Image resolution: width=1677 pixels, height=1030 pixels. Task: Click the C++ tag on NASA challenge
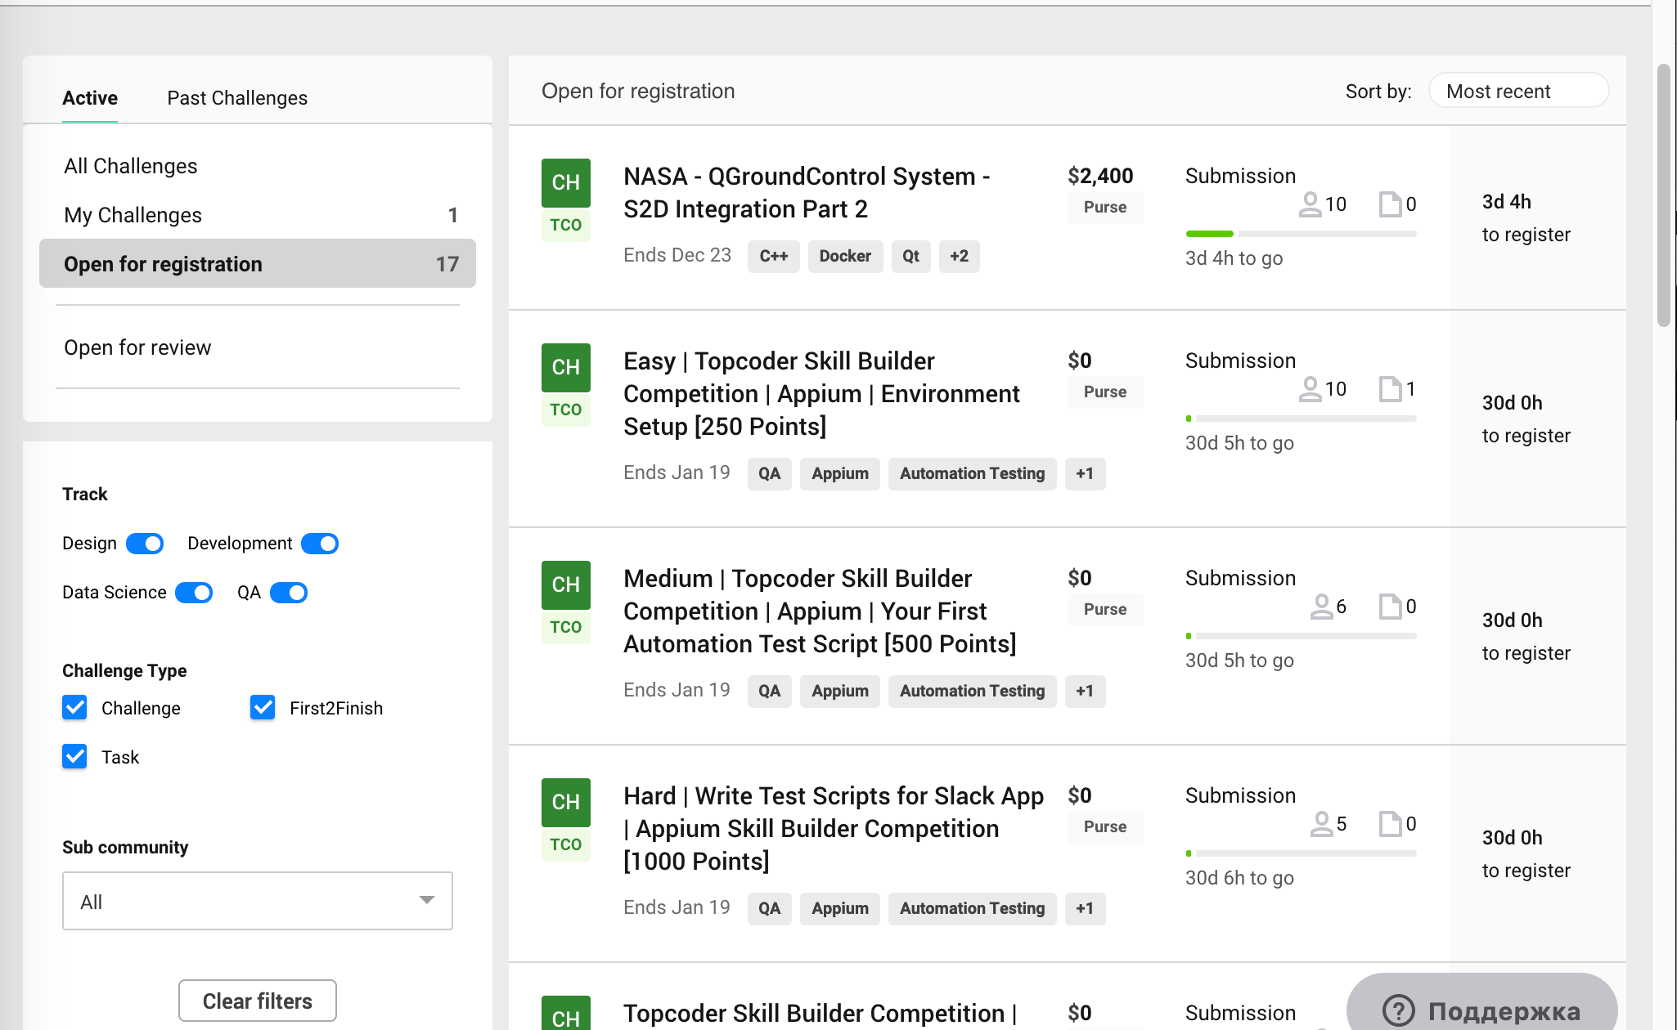point(774,256)
